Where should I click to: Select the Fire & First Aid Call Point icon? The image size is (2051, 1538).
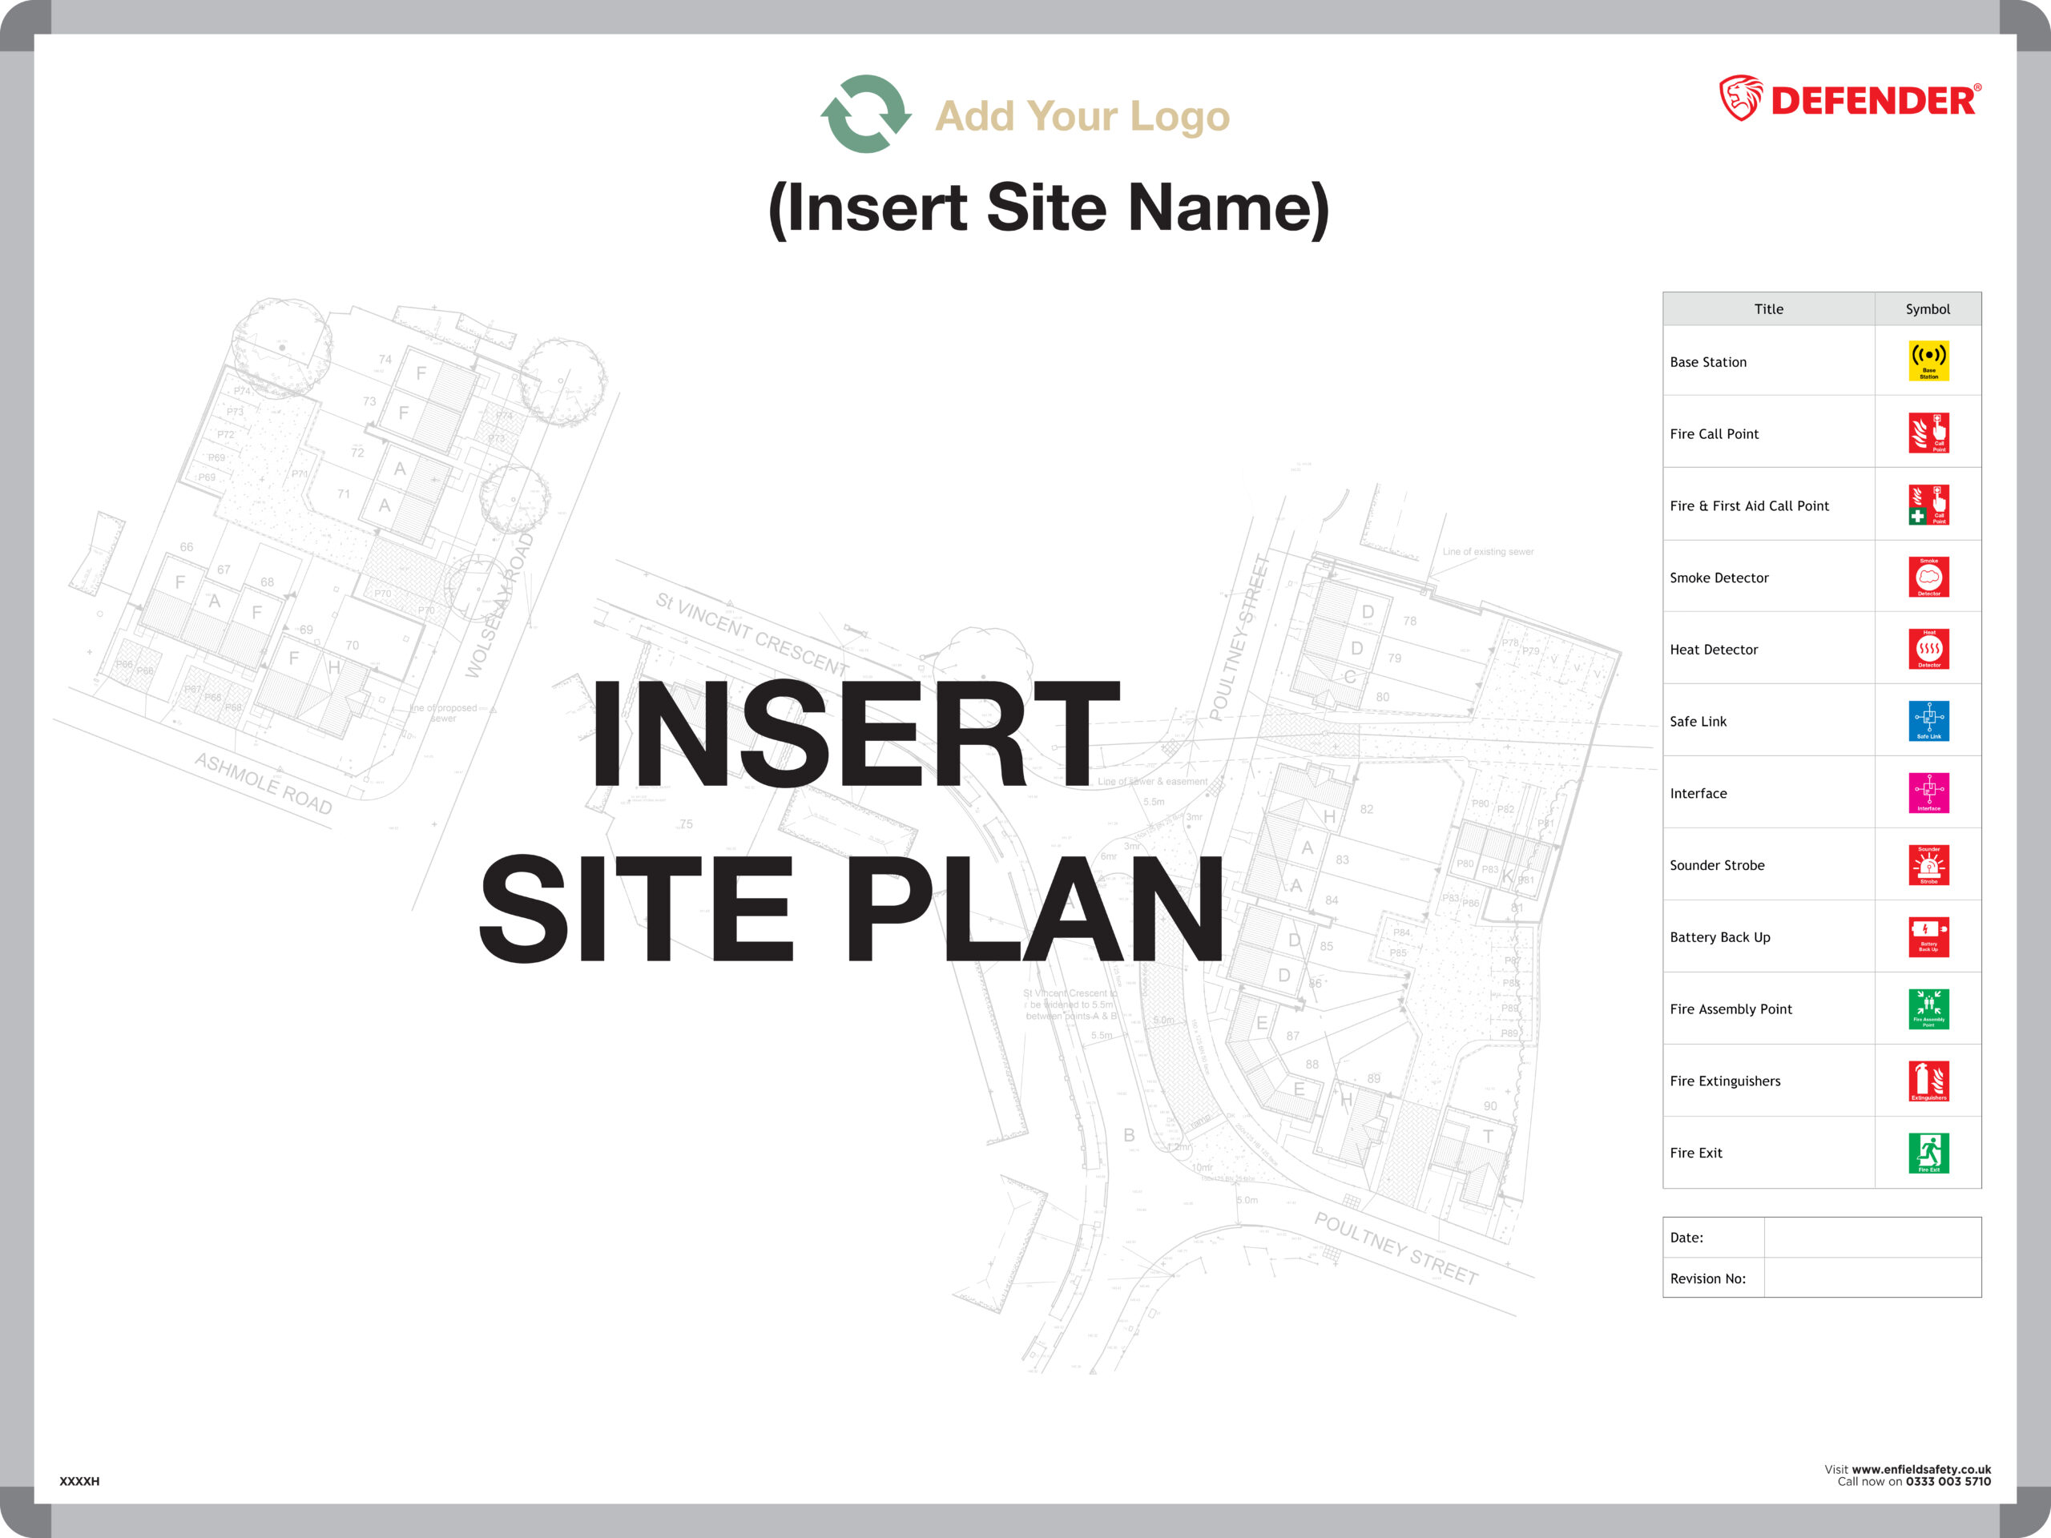[x=1928, y=505]
